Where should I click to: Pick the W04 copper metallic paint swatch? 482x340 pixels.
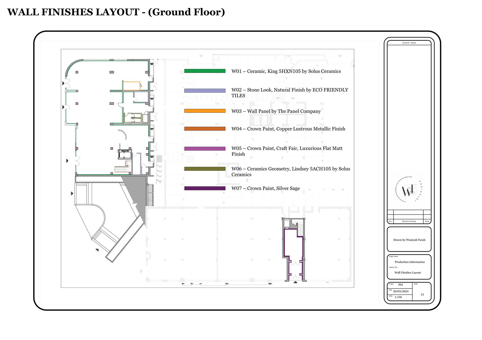[x=205, y=129]
